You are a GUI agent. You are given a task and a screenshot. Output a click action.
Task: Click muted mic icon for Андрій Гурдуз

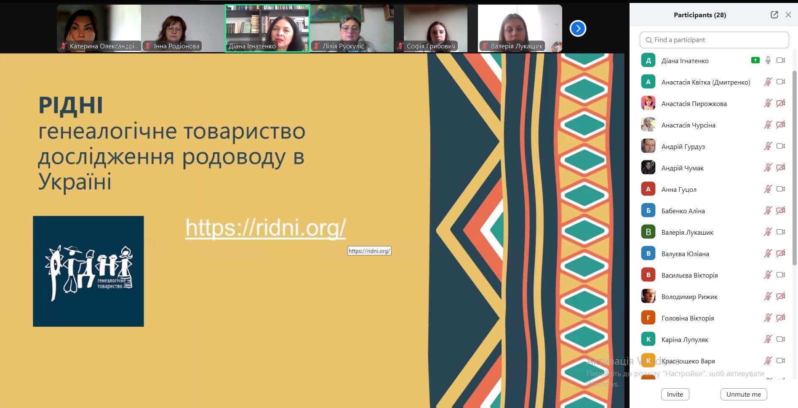click(x=768, y=146)
